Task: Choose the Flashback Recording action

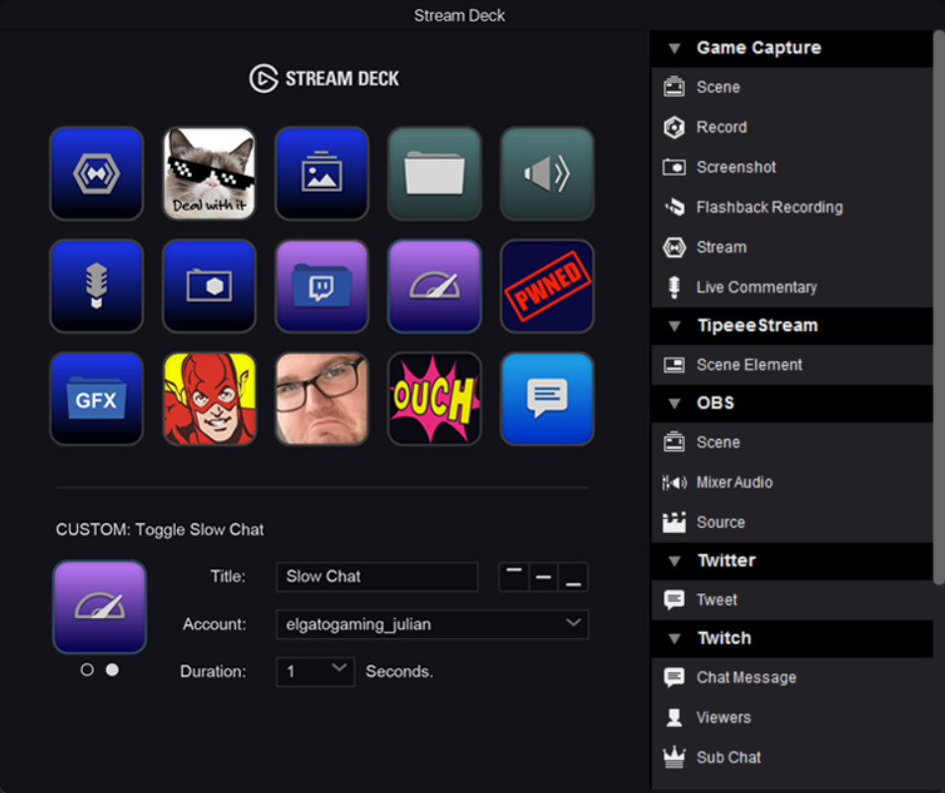Action: [792, 208]
